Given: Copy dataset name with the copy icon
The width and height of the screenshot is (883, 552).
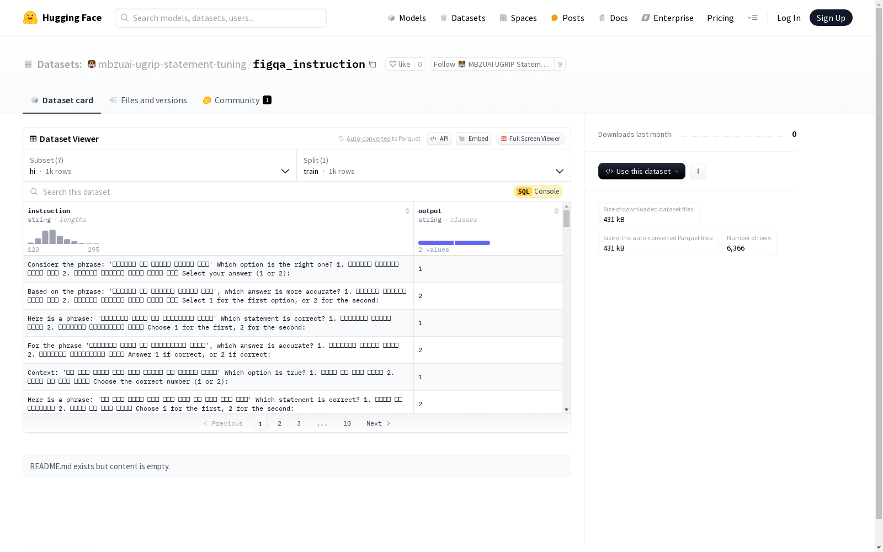Looking at the screenshot, I should [373, 64].
